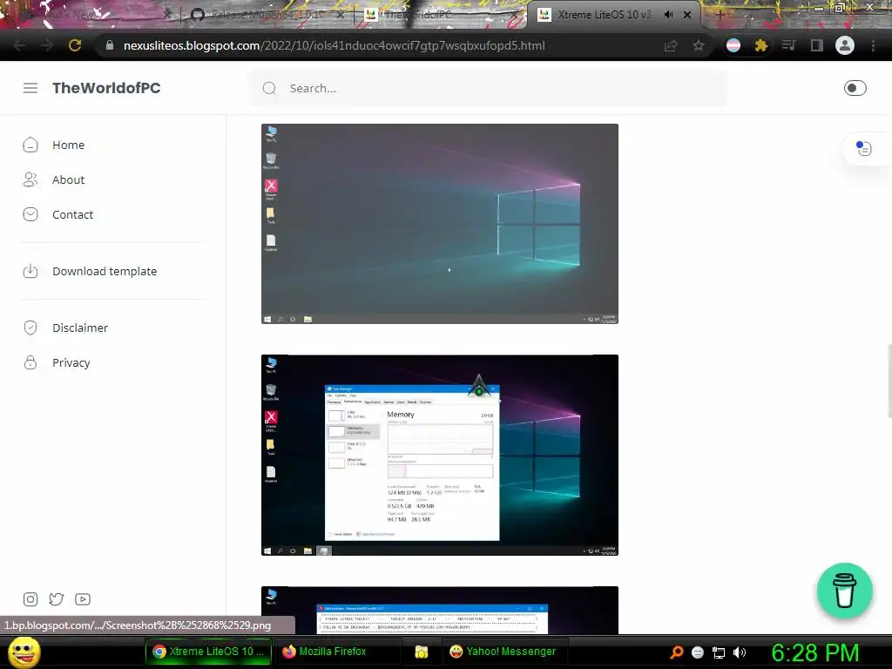Image resolution: width=892 pixels, height=669 pixels.
Task: Click the browser Forward arrow
Action: (47, 45)
